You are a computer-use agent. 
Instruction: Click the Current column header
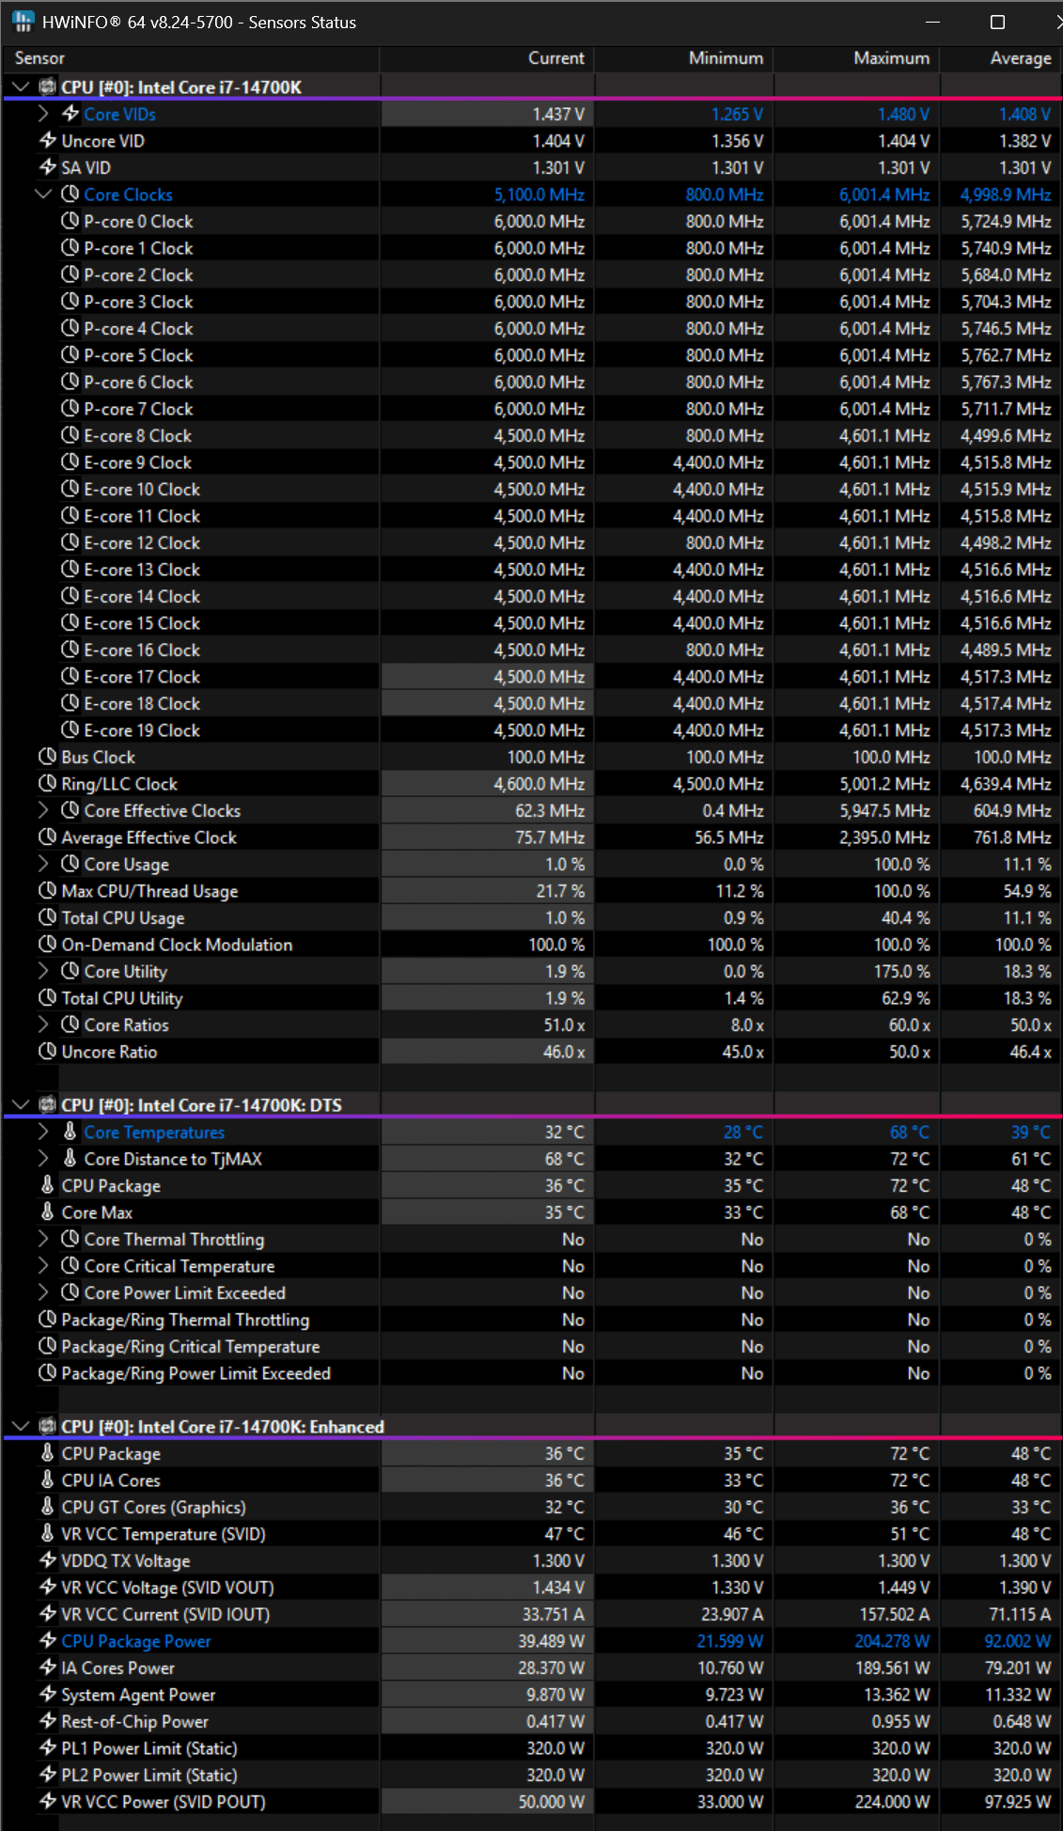[487, 58]
